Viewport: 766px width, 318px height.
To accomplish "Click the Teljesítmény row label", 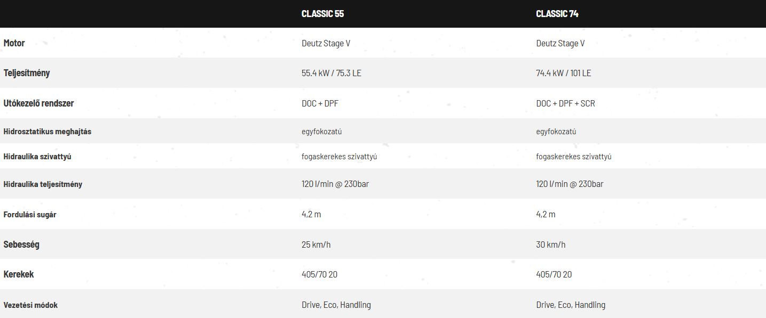I will point(27,73).
